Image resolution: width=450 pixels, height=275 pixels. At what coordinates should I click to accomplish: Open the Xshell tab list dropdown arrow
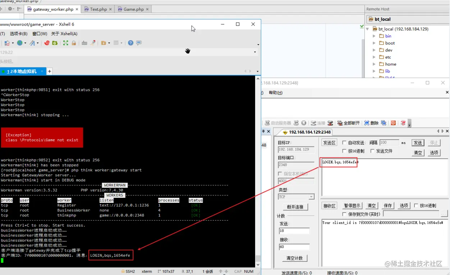coord(257,71)
